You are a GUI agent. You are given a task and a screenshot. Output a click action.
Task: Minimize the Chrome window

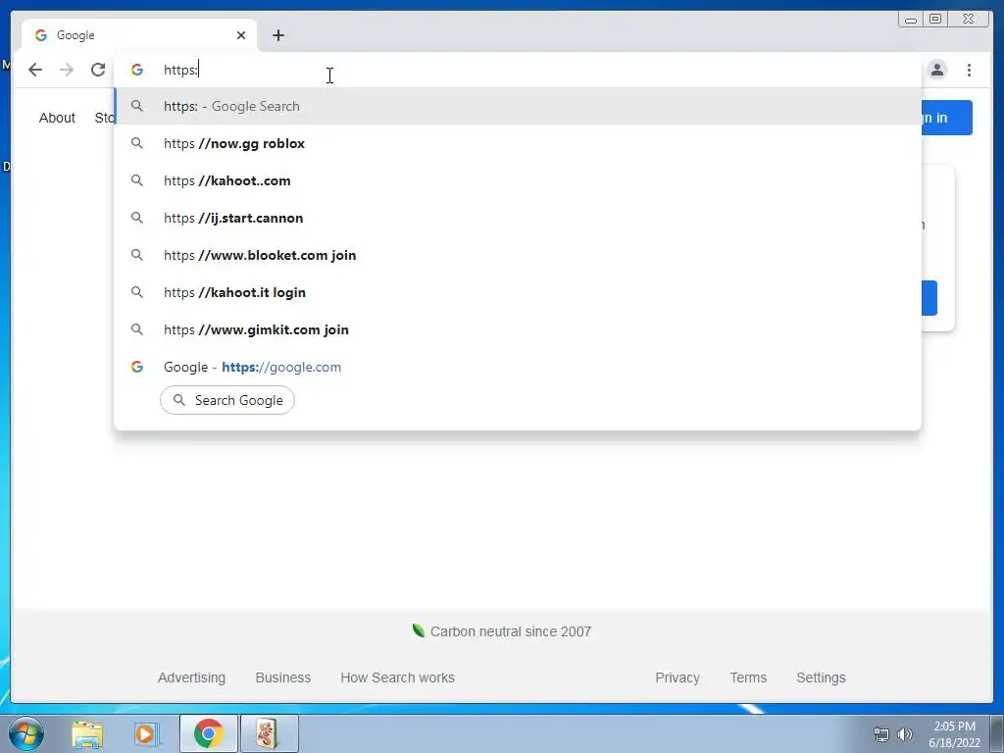911,20
